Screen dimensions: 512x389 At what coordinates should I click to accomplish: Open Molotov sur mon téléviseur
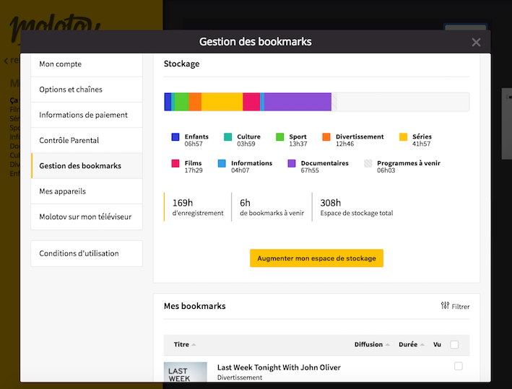87,217
